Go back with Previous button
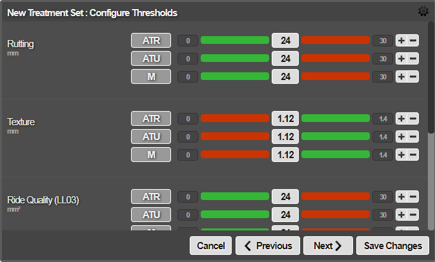The height and width of the screenshot is (262, 435). point(267,246)
